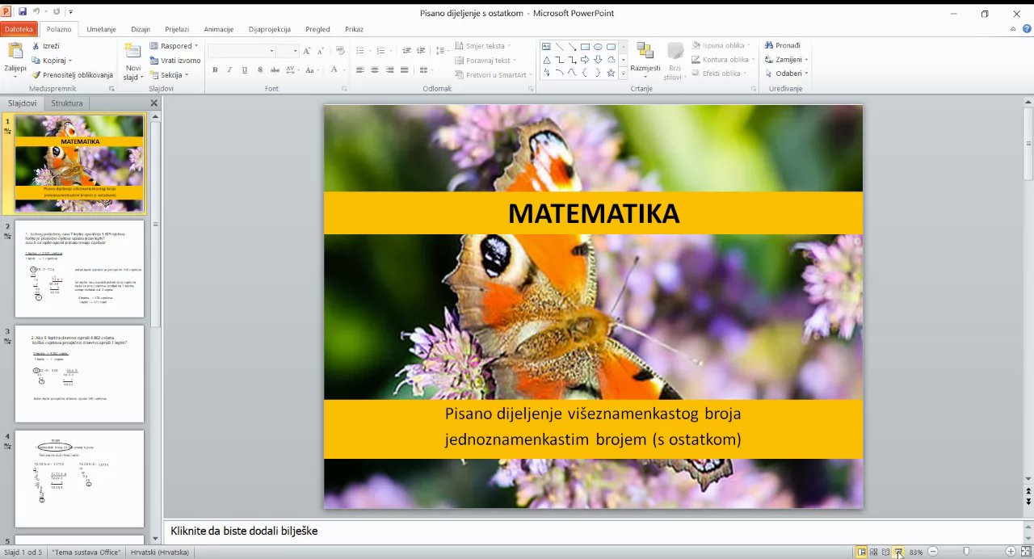
Task: Click the decrease font size icon
Action: (319, 51)
